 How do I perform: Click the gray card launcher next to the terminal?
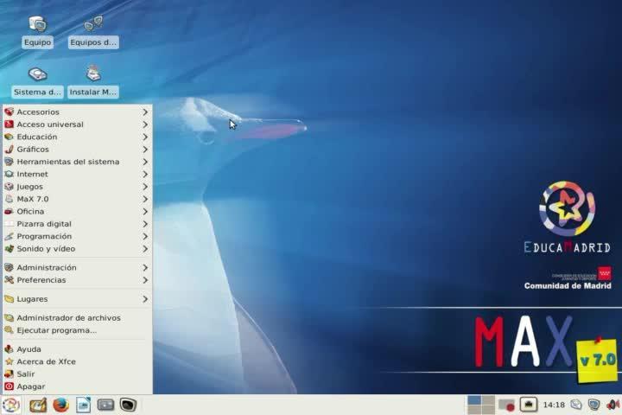[x=106, y=405]
